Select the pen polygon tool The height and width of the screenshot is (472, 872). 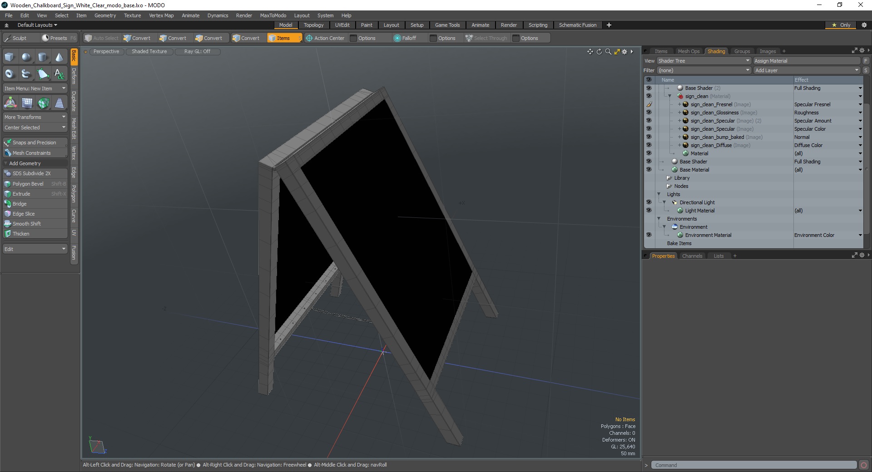pos(43,74)
